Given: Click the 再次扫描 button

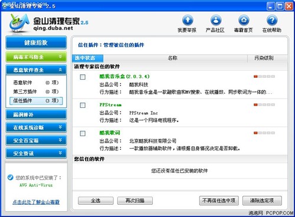Looking at the screenshot, I should click(135, 200).
